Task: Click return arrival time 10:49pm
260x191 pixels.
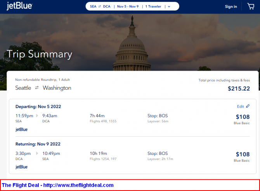Action: (51, 153)
